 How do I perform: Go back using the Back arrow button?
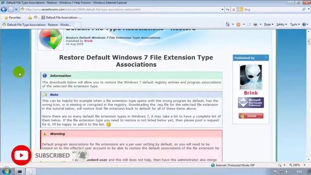pos(4,9)
